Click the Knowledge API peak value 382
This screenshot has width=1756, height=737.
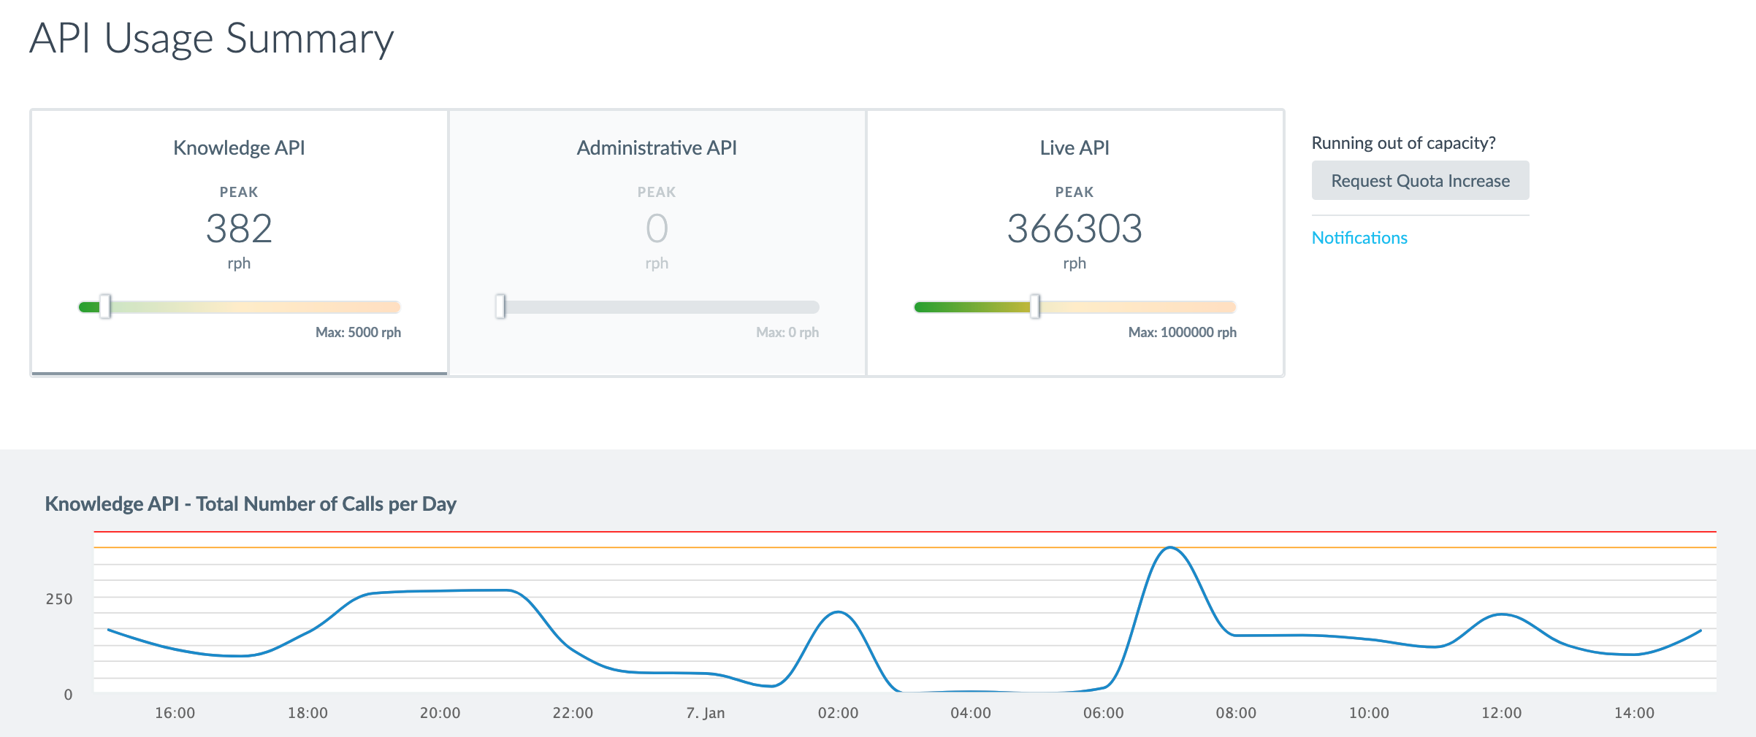point(239,228)
